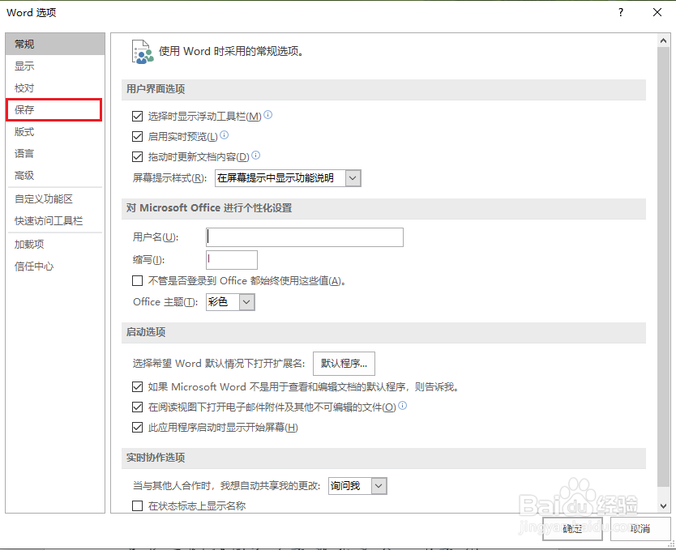676x550 pixels.
Task: Click the 默认程序 button
Action: (x=343, y=364)
